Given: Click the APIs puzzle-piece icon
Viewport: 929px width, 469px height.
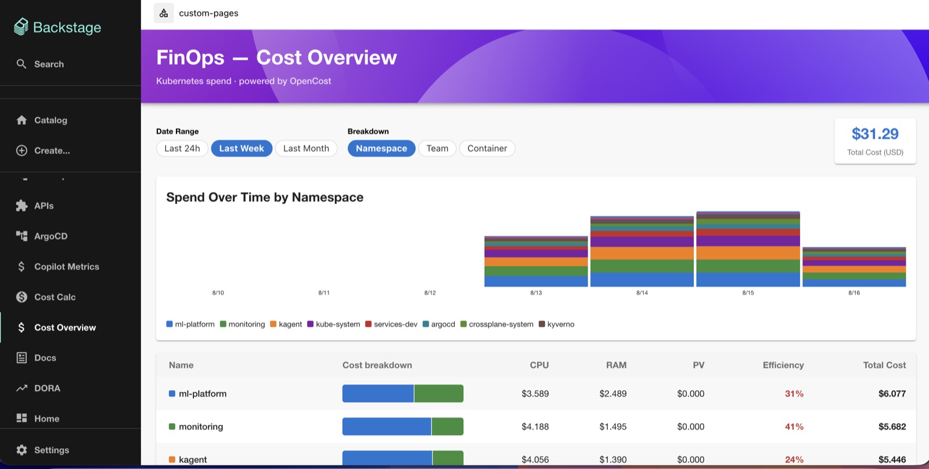Looking at the screenshot, I should tap(21, 205).
